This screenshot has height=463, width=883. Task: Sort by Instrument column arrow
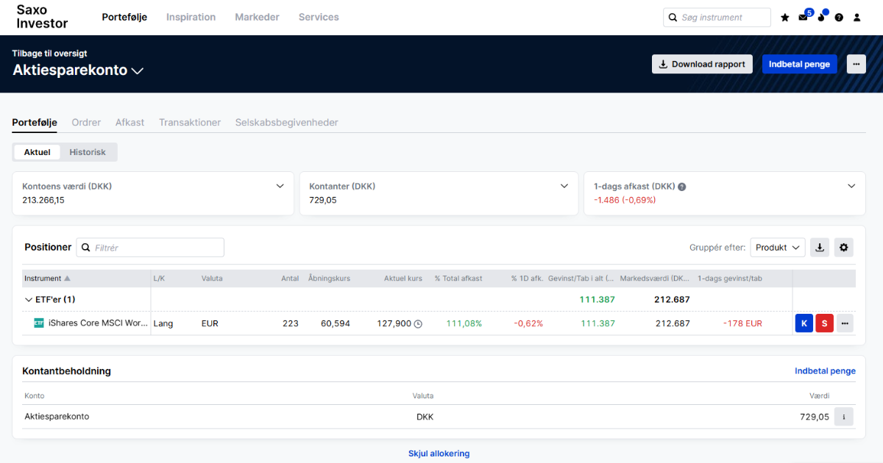click(68, 279)
